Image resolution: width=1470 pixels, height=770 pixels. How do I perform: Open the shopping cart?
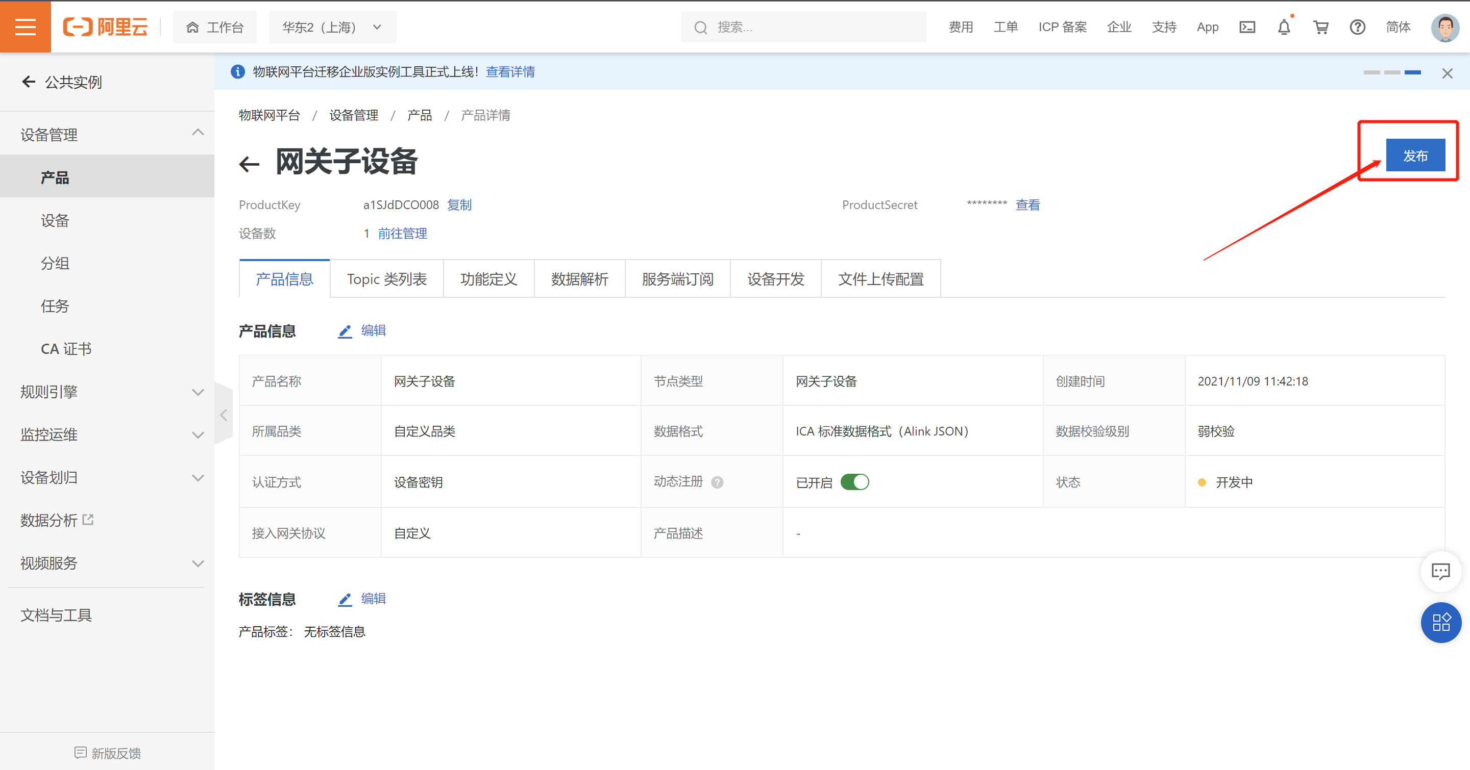pyautogui.click(x=1320, y=27)
